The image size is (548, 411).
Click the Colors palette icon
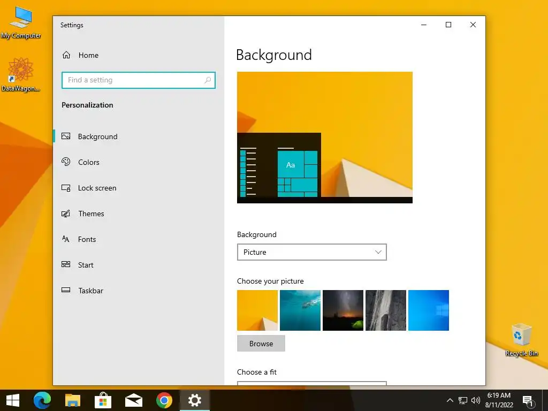point(66,162)
